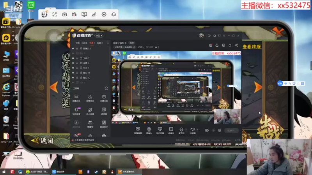Image resolution: width=312 pixels, height=175 pixels.
Task: Click the record video icon beside settings
Action: point(207,130)
